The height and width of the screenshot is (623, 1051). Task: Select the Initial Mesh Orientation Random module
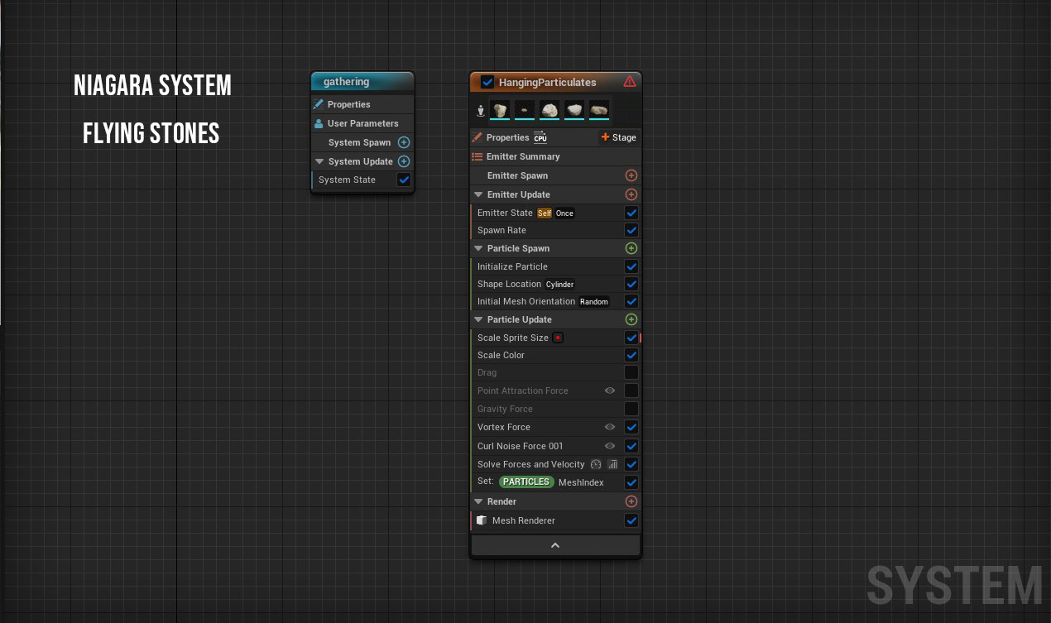point(555,301)
